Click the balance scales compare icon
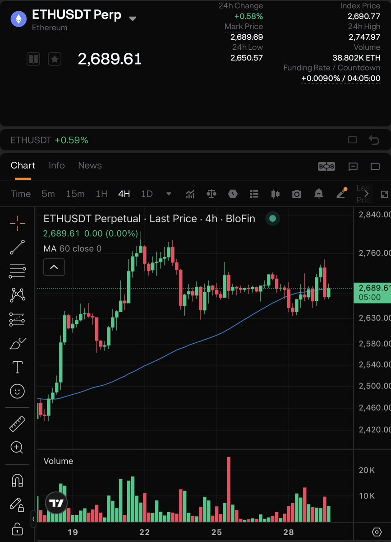 211,194
